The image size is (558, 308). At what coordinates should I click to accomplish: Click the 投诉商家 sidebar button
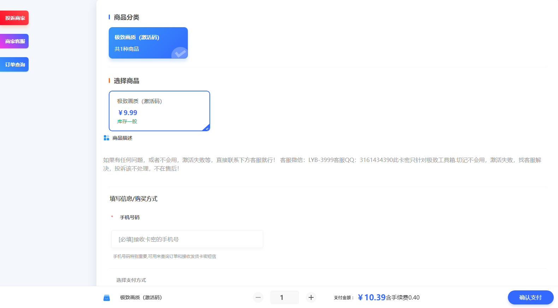click(x=14, y=18)
